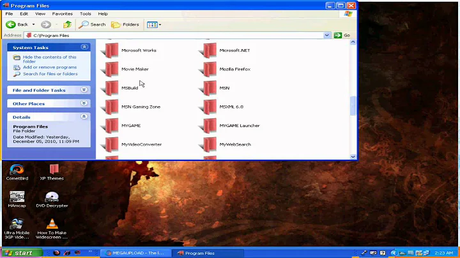Select the MyWebSearch folder icon
460x258 pixels.
click(x=208, y=144)
